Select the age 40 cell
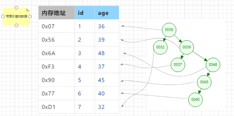Screen dimensions: 234x116 coord(107,93)
